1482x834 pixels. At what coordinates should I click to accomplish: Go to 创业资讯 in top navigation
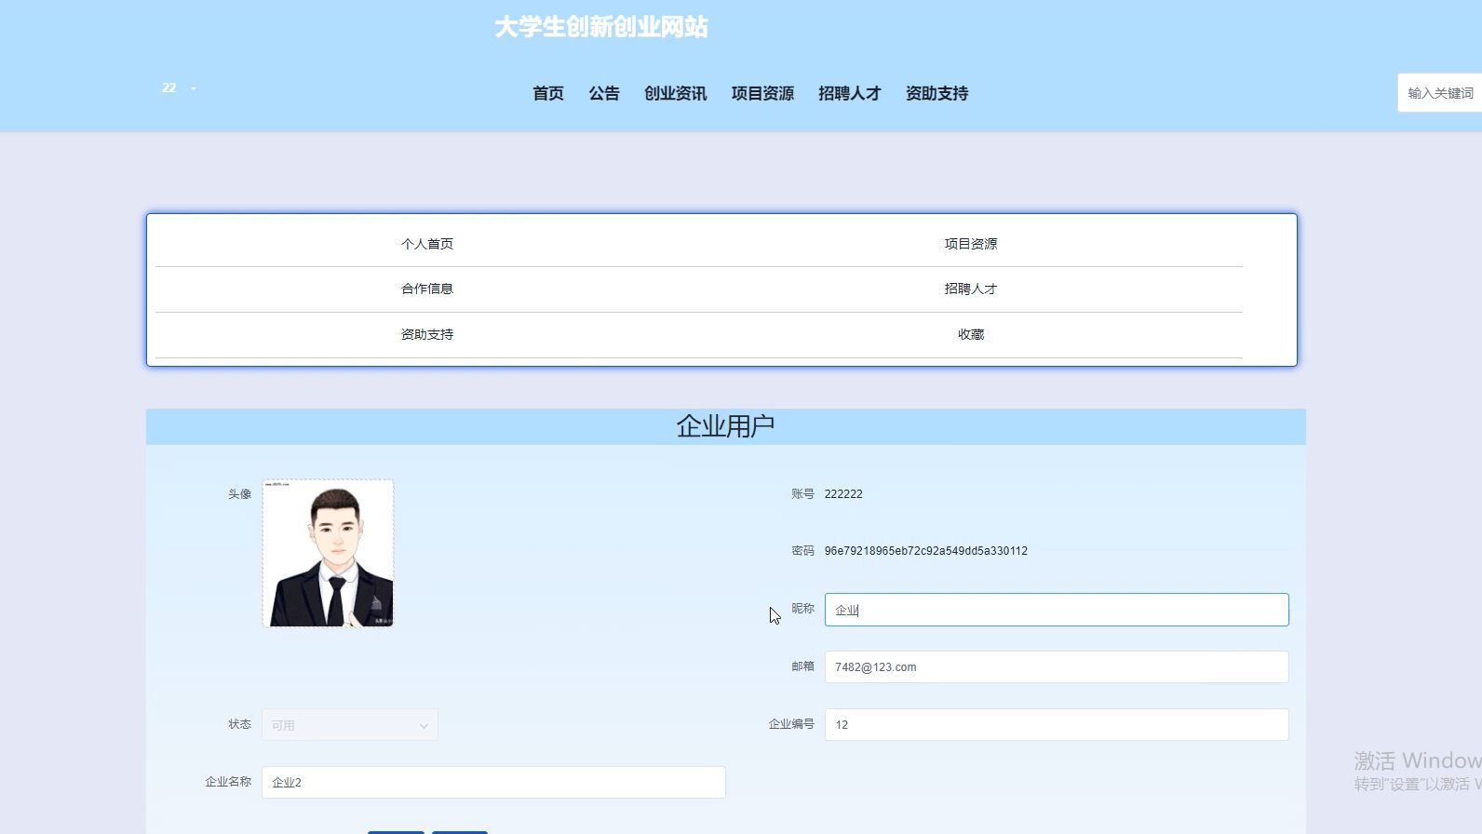pos(676,93)
